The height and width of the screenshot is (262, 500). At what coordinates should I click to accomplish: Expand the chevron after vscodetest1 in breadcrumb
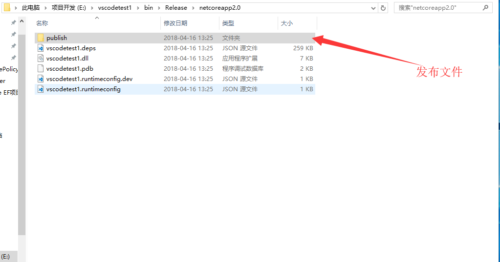(x=138, y=8)
